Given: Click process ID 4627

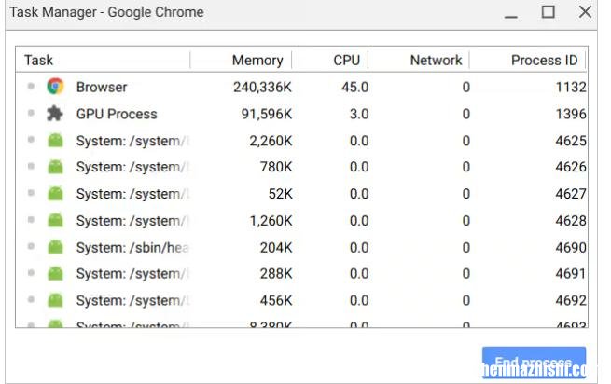Looking at the screenshot, I should click(571, 194).
